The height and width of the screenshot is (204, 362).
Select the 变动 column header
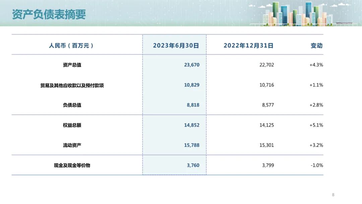[316, 46]
